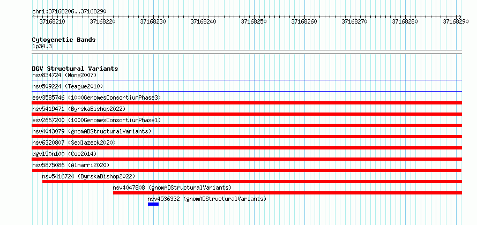Viewport: 477px width, 225px height.
Task: Click the red bar of nsv4047808
Action: click(287, 193)
